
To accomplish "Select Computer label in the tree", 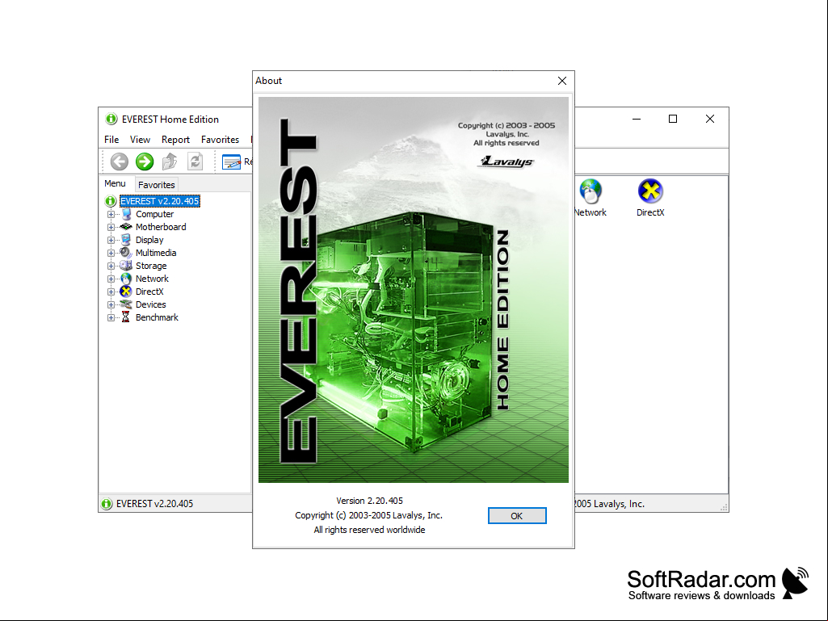I will (x=154, y=214).
